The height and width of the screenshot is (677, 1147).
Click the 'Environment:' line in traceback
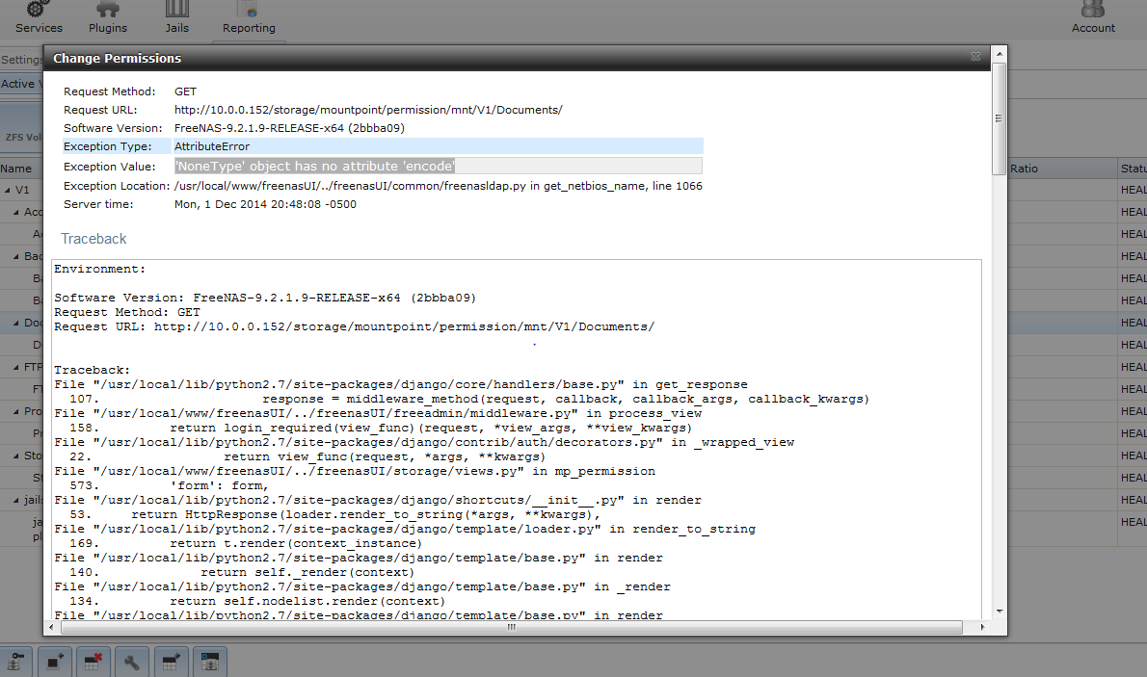pos(99,269)
